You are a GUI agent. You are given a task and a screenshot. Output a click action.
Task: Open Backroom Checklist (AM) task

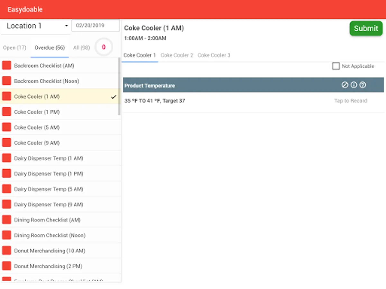click(x=60, y=66)
